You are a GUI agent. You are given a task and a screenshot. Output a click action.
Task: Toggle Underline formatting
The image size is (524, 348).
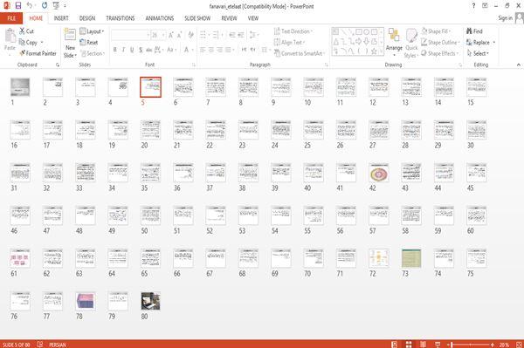(x=132, y=50)
